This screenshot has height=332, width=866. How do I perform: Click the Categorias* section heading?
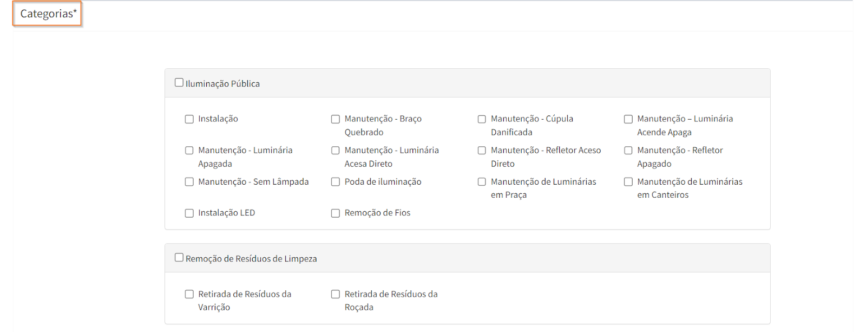click(48, 14)
